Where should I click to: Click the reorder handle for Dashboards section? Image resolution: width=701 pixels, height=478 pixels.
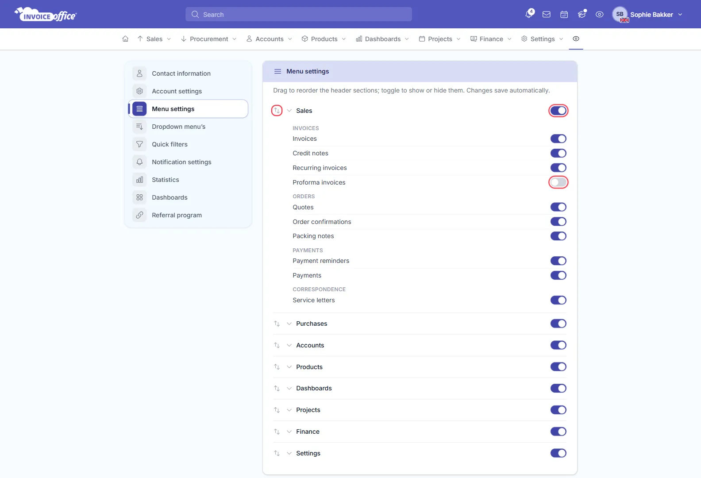[x=277, y=388]
